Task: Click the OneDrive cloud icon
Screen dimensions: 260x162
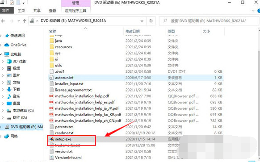Action: (x=7, y=45)
